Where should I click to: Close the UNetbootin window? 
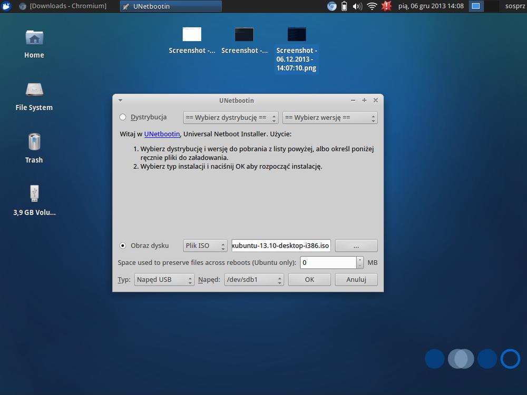[x=376, y=100]
